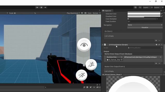Click the 'Button Click Output Event ()' header
Screen dimensions: 165x92
coord(114,66)
